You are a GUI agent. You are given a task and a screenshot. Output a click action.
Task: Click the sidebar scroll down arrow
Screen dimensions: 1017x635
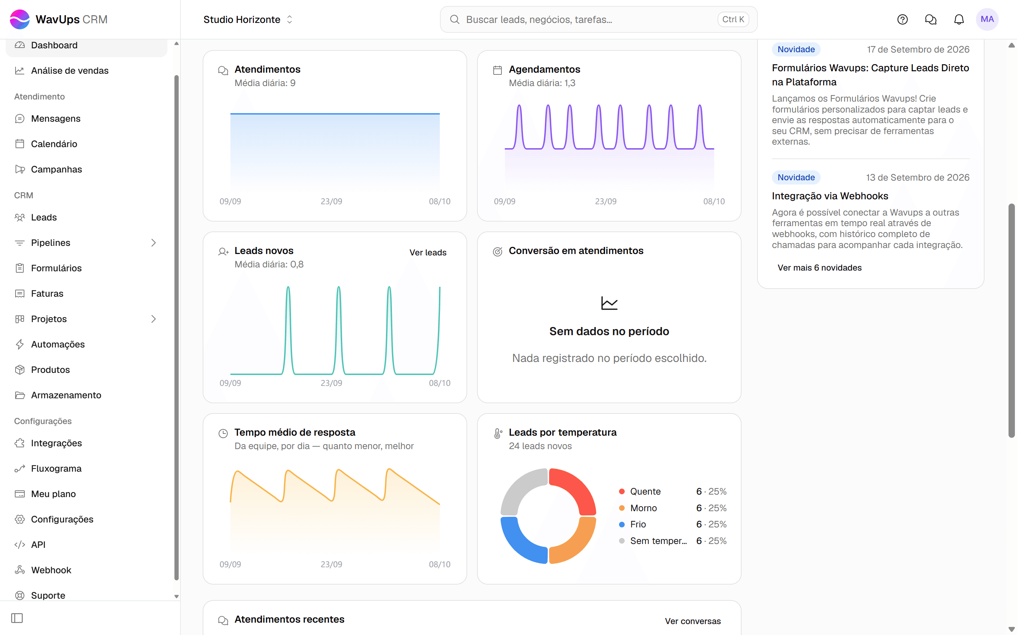click(x=177, y=596)
